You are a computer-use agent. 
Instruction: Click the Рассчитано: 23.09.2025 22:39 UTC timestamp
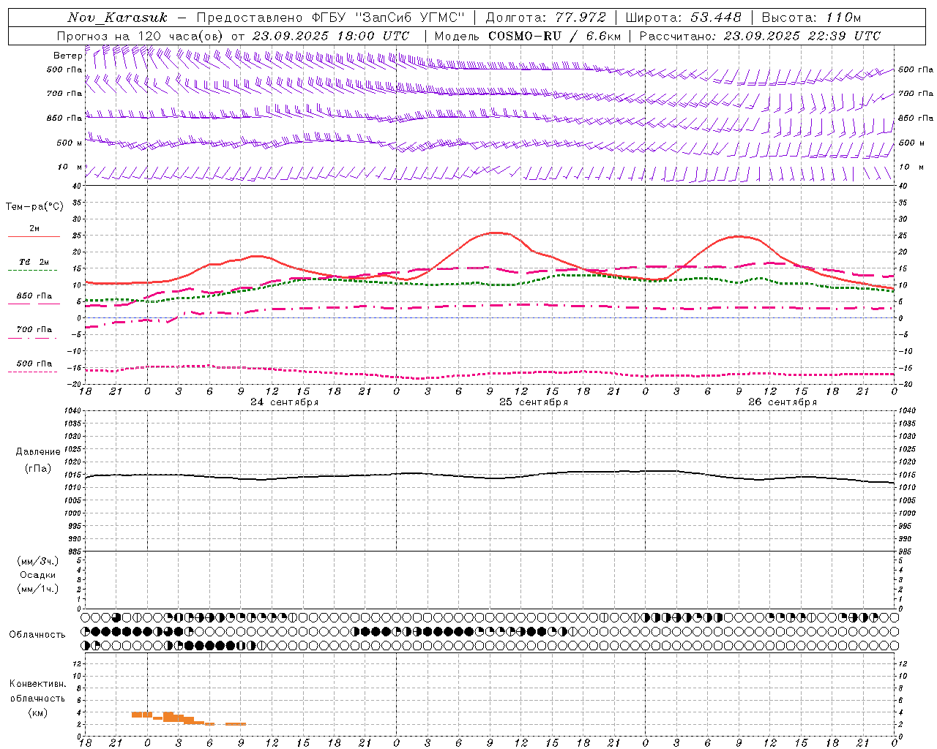point(760,36)
